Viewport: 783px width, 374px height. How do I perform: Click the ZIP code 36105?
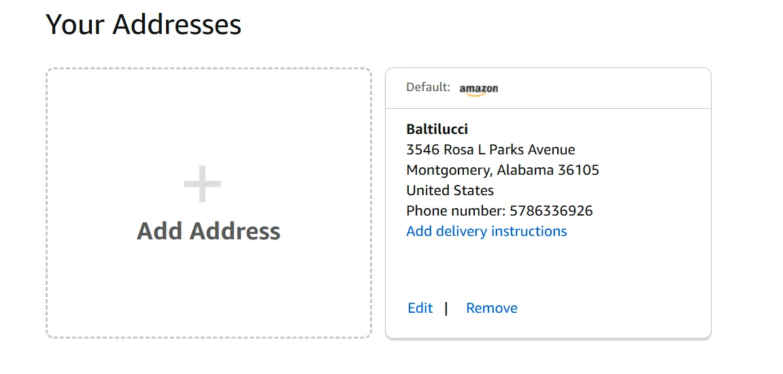click(x=578, y=171)
